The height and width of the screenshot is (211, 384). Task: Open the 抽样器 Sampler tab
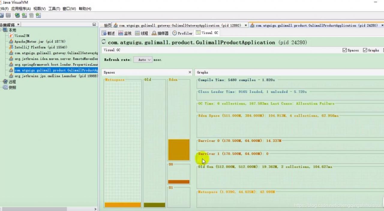point(160,33)
